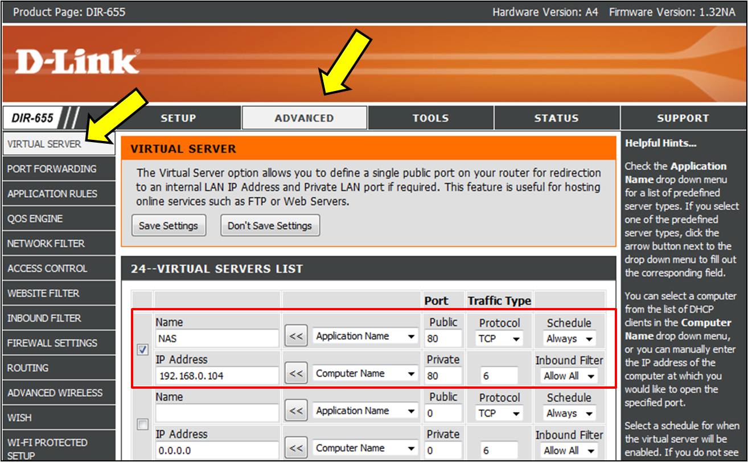Open INBOUND FILTER sidebar item

pyautogui.click(x=59, y=318)
